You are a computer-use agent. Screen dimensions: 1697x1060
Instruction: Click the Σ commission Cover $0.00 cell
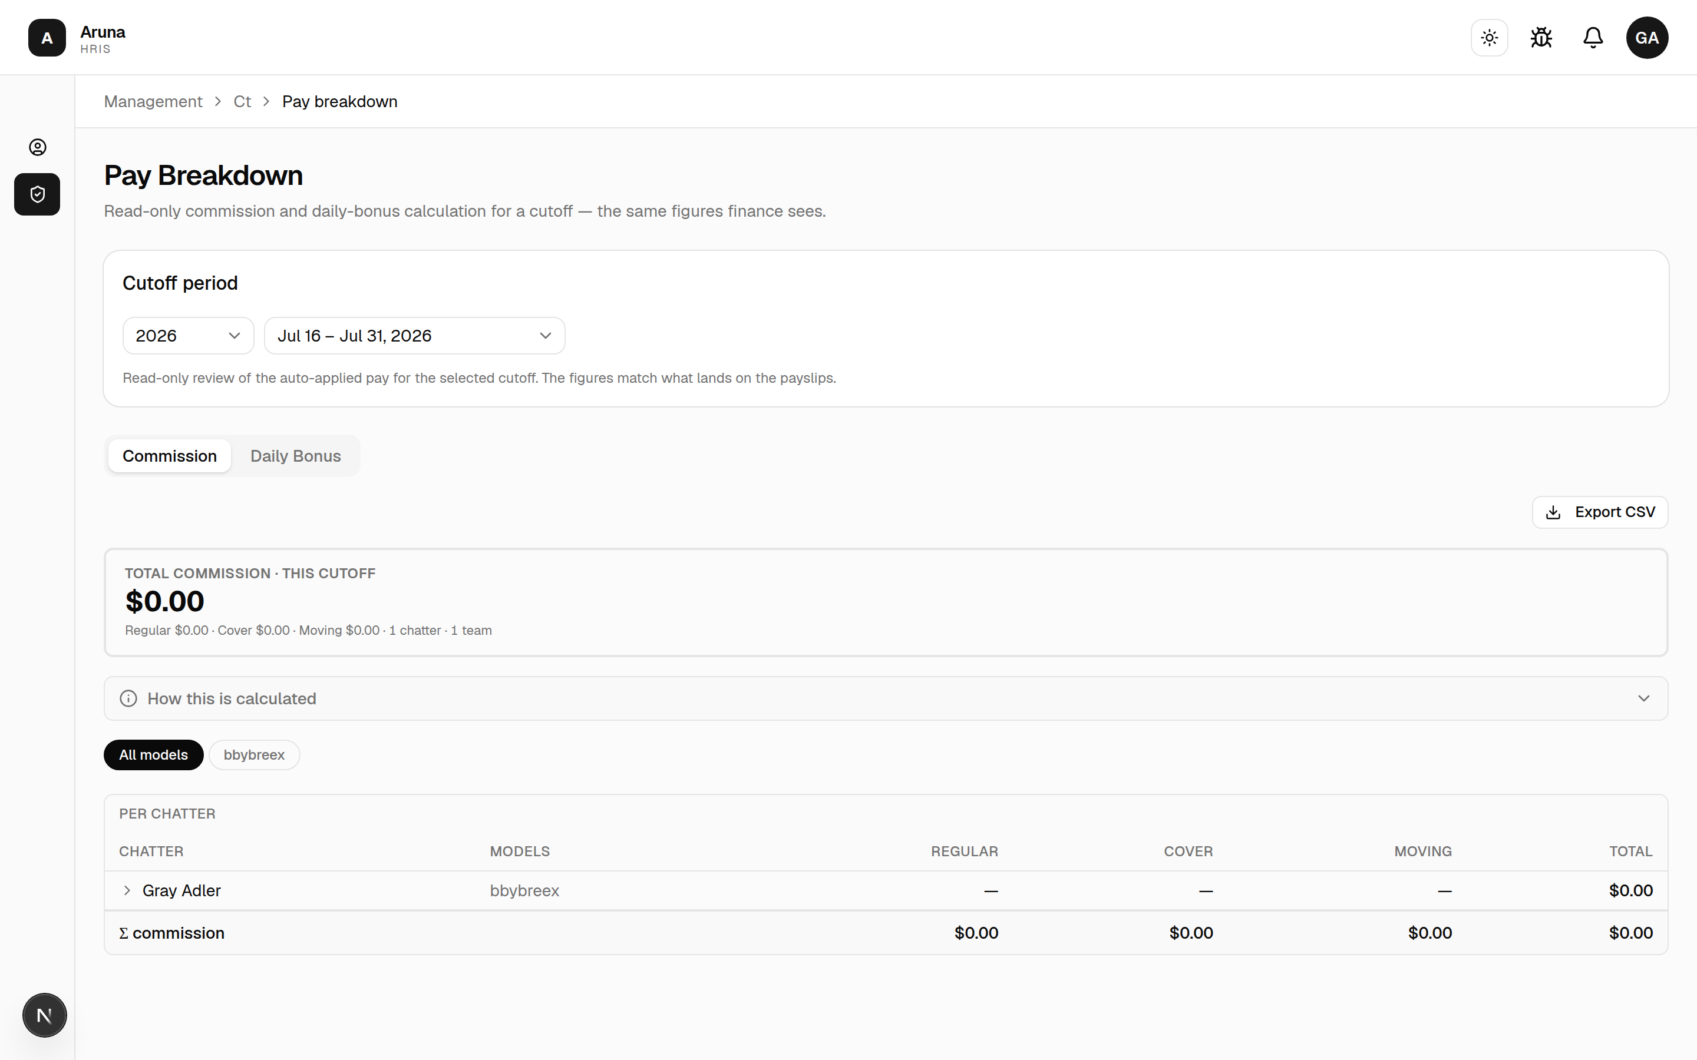coord(1191,933)
